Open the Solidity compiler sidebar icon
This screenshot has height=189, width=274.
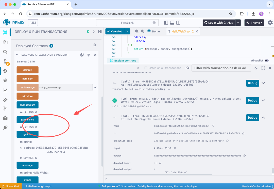coord(6,61)
